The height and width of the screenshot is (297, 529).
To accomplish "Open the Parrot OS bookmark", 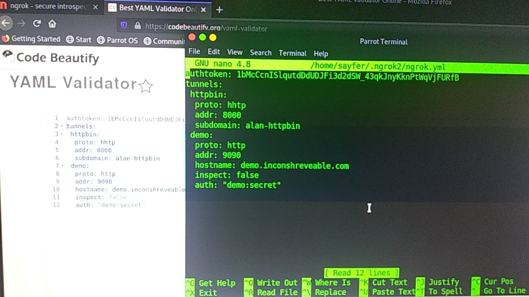I will [x=117, y=40].
